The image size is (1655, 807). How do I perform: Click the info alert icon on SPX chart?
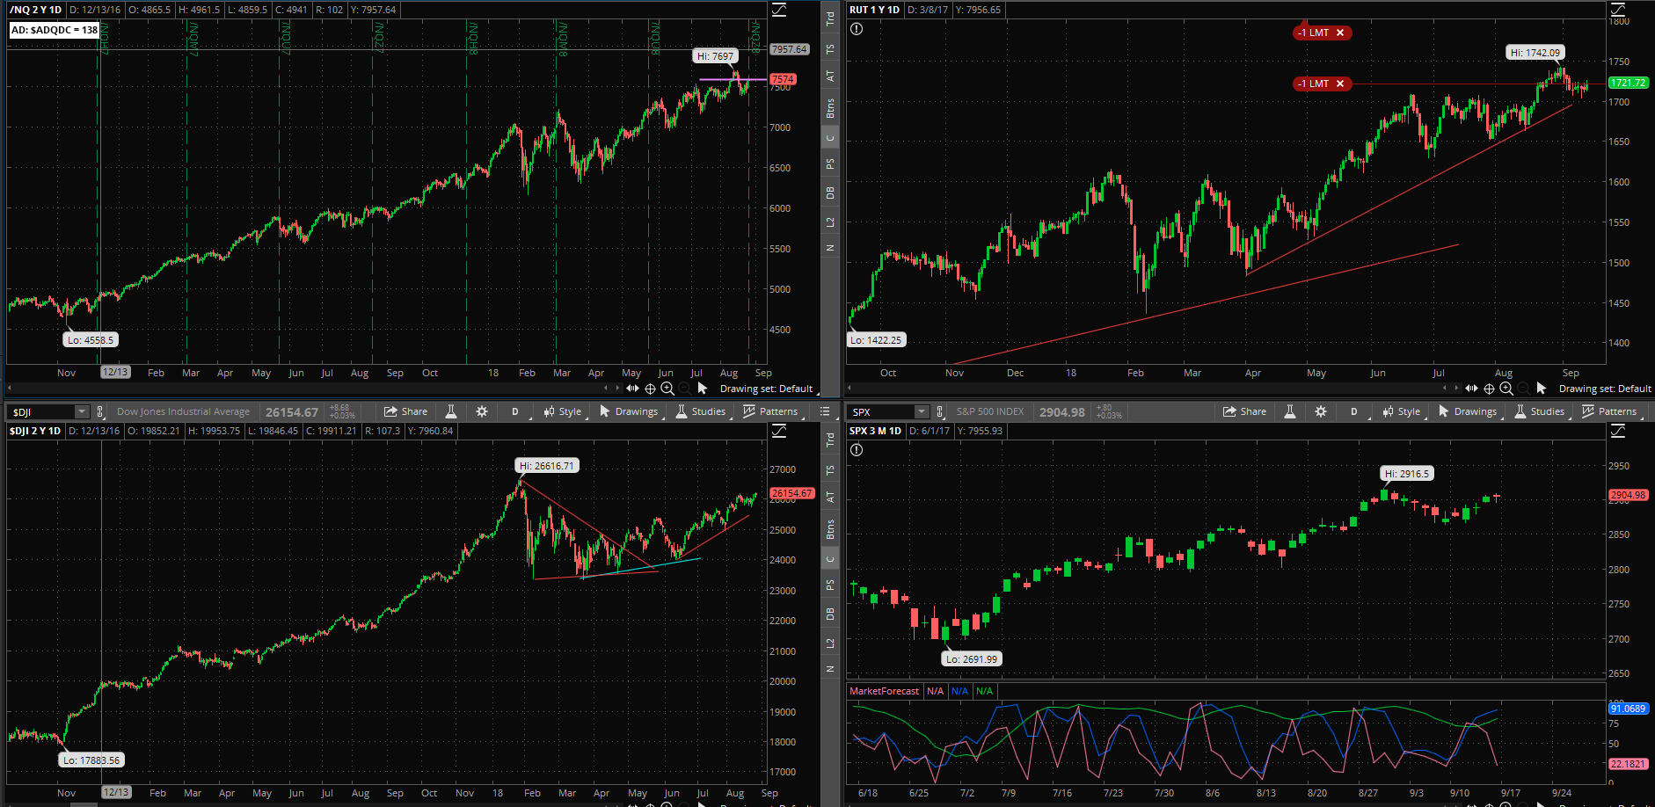857,450
